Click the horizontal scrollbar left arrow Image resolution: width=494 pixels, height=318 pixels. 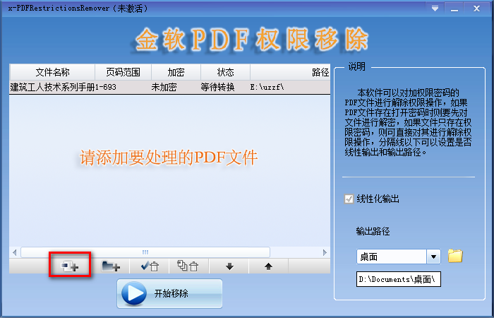(15, 252)
